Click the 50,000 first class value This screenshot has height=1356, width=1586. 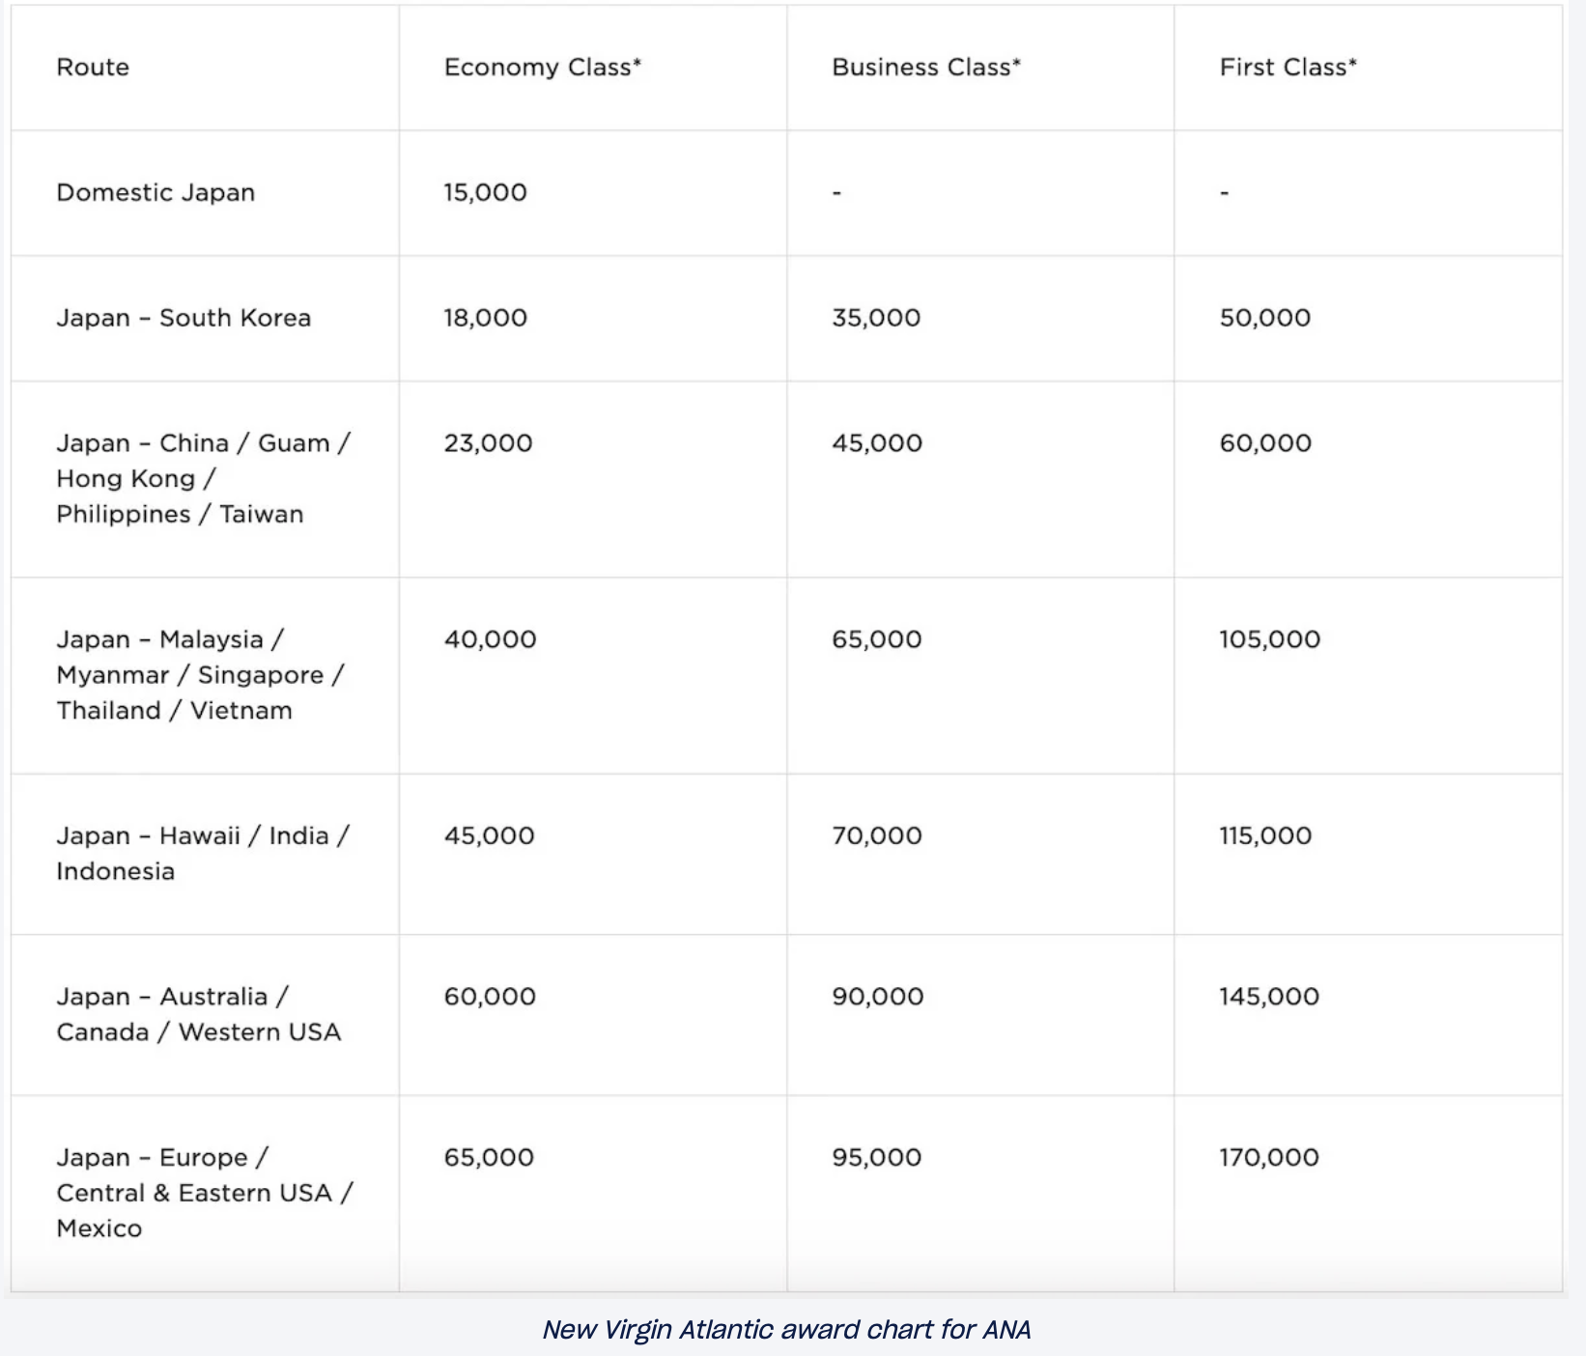tap(1264, 318)
